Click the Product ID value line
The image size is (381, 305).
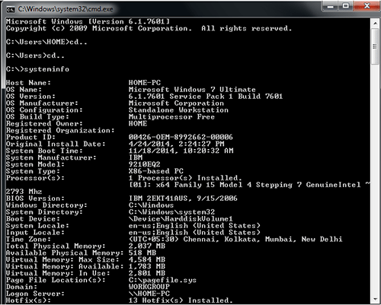181,137
